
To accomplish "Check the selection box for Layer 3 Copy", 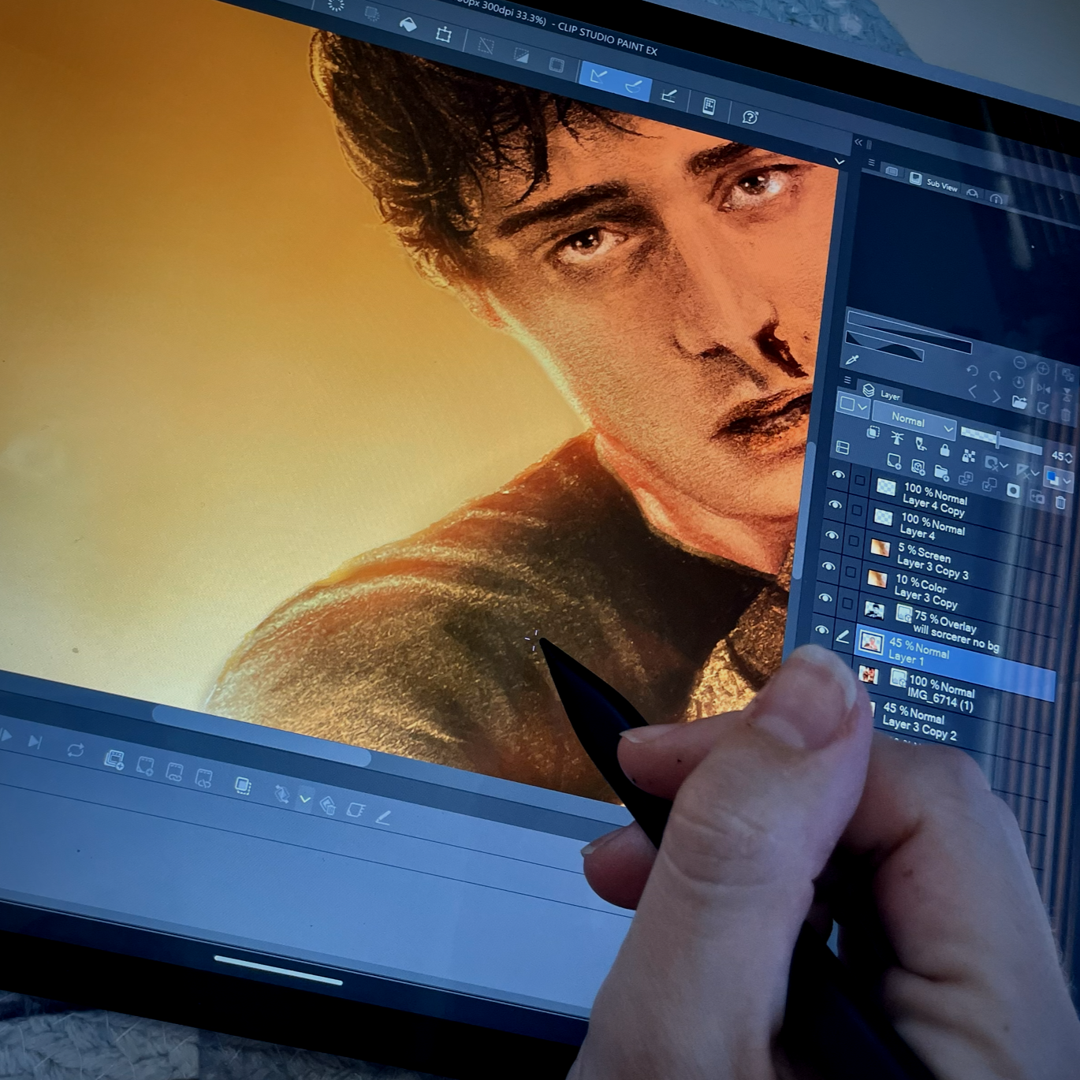I will (850, 572).
